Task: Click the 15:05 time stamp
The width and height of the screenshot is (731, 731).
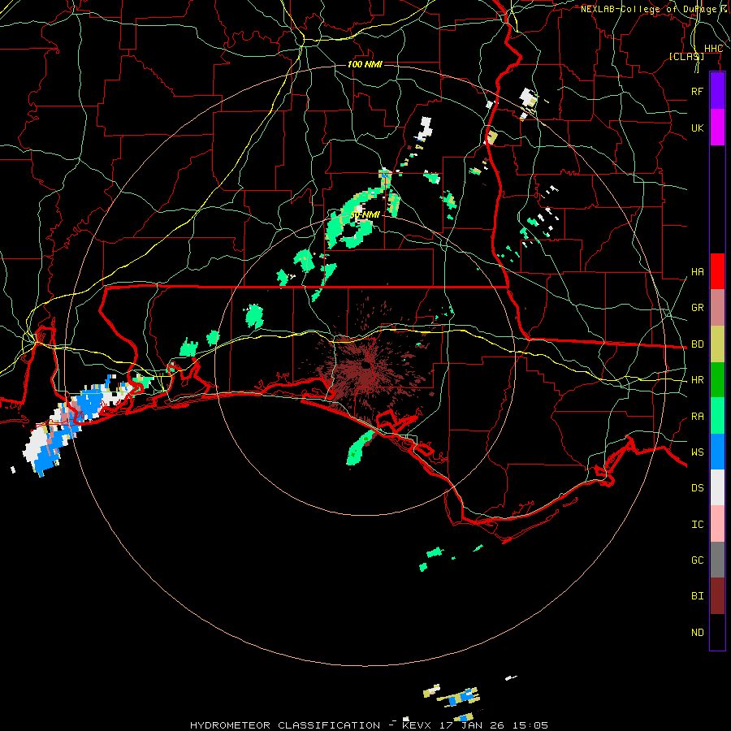Action: click(x=529, y=725)
